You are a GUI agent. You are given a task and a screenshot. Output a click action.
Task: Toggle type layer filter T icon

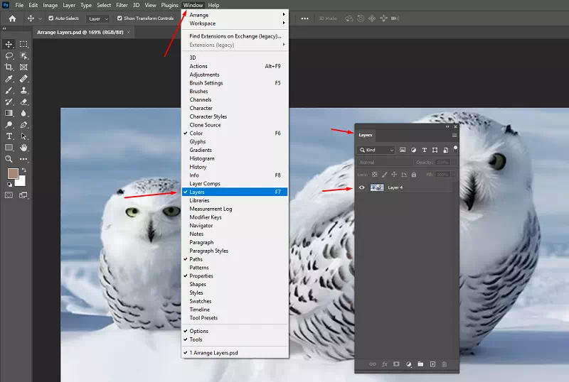coord(424,150)
